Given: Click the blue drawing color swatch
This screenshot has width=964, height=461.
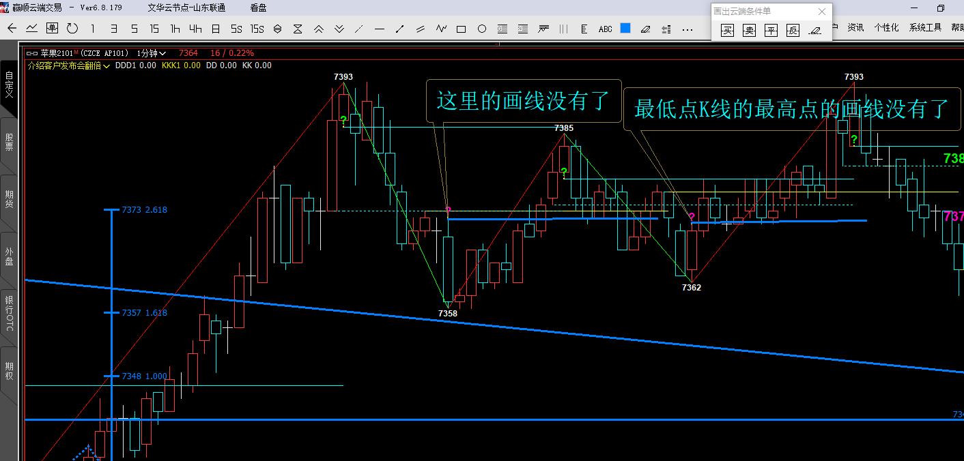Looking at the screenshot, I should pyautogui.click(x=625, y=28).
